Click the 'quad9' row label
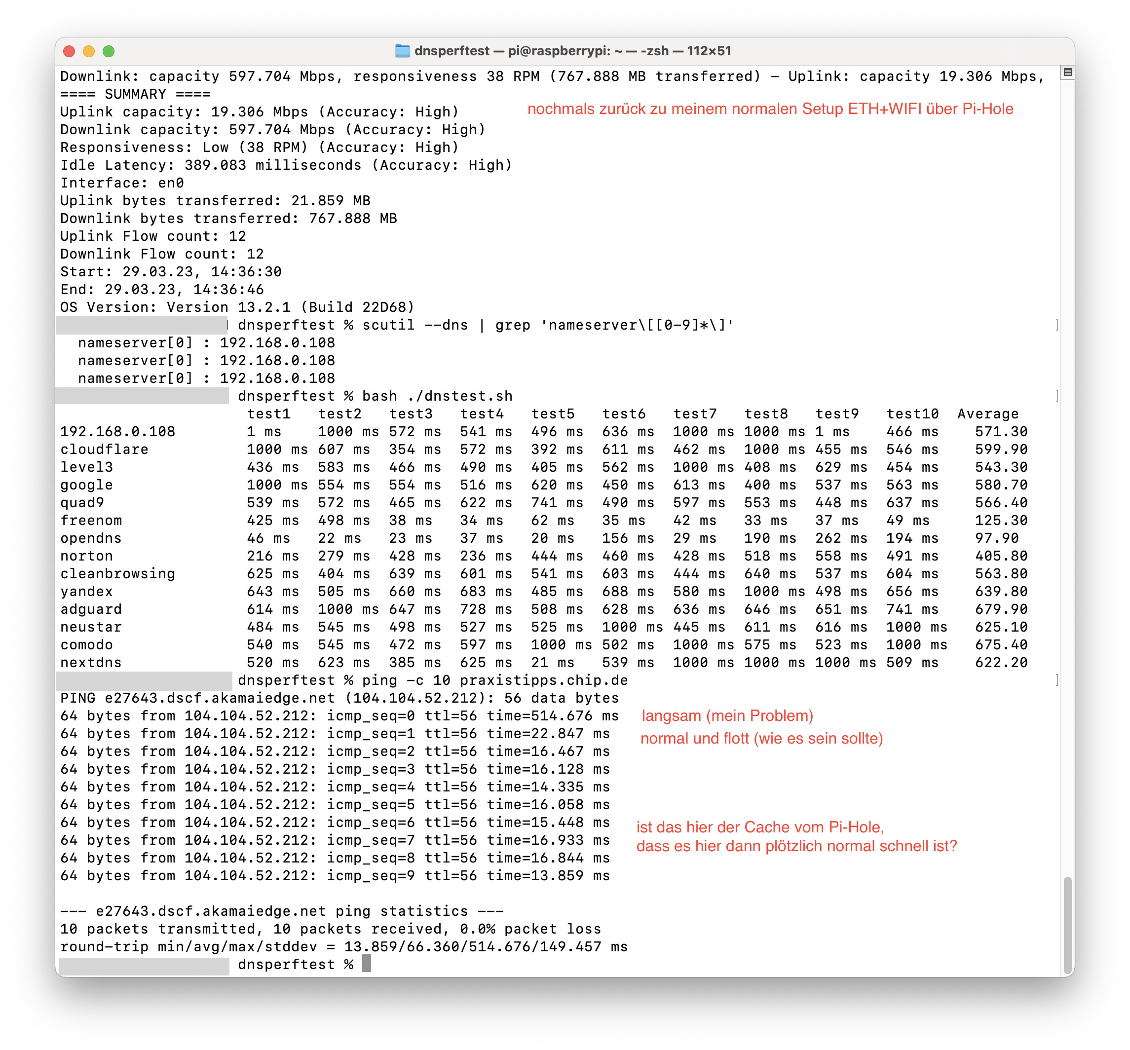The image size is (1130, 1050). [82, 502]
